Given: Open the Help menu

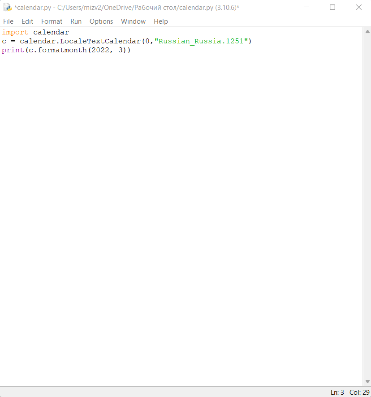Looking at the screenshot, I should coord(160,21).
